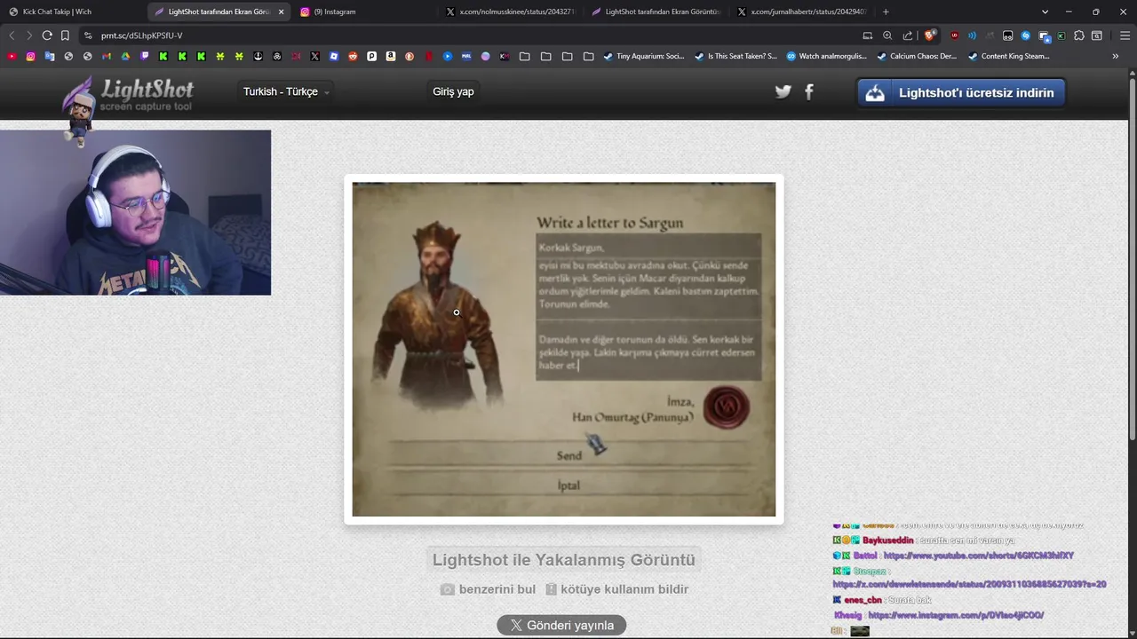Click username Baykuseddin in chat
1137x639 pixels.
[887, 540]
